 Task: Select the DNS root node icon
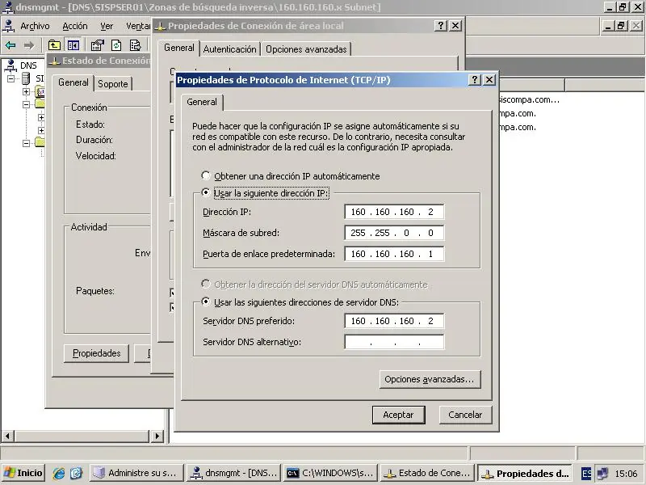pos(10,65)
